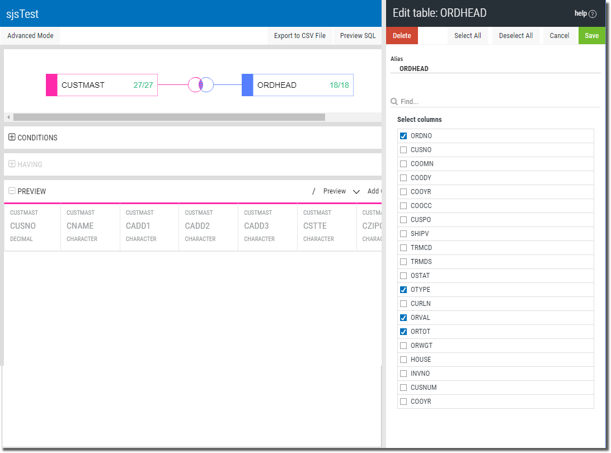Image resolution: width=611 pixels, height=453 pixels.
Task: Switch to Advanced Mode
Action: [x=30, y=36]
